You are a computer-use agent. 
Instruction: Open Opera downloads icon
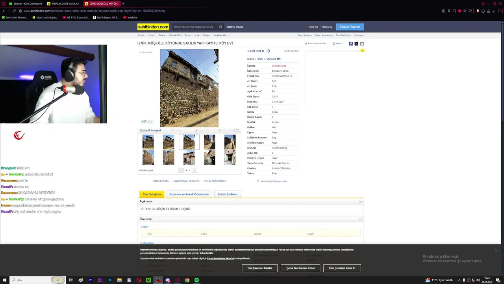pos(494,11)
